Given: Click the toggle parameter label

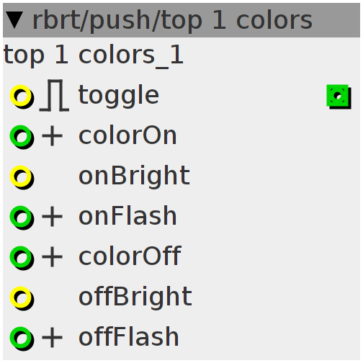Looking at the screenshot, I should coord(119,97).
